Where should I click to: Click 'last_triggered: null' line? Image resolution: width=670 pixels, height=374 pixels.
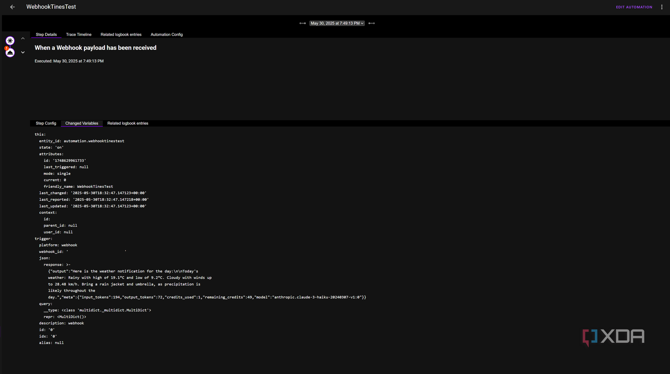coord(66,167)
